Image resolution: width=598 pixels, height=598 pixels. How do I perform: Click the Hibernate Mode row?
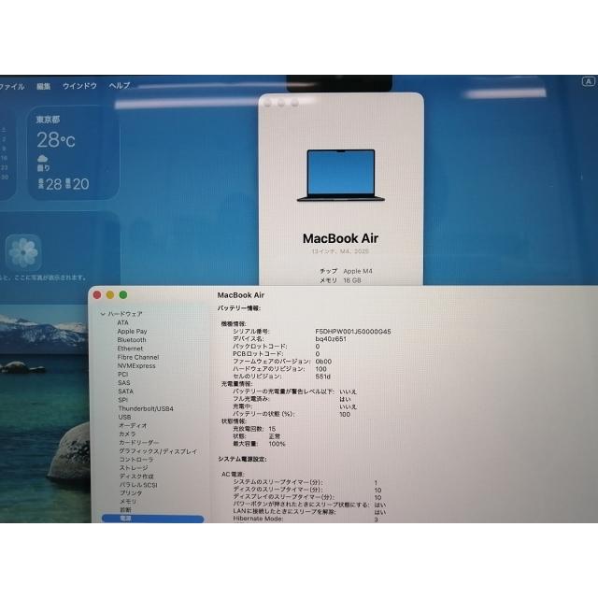tap(306, 520)
